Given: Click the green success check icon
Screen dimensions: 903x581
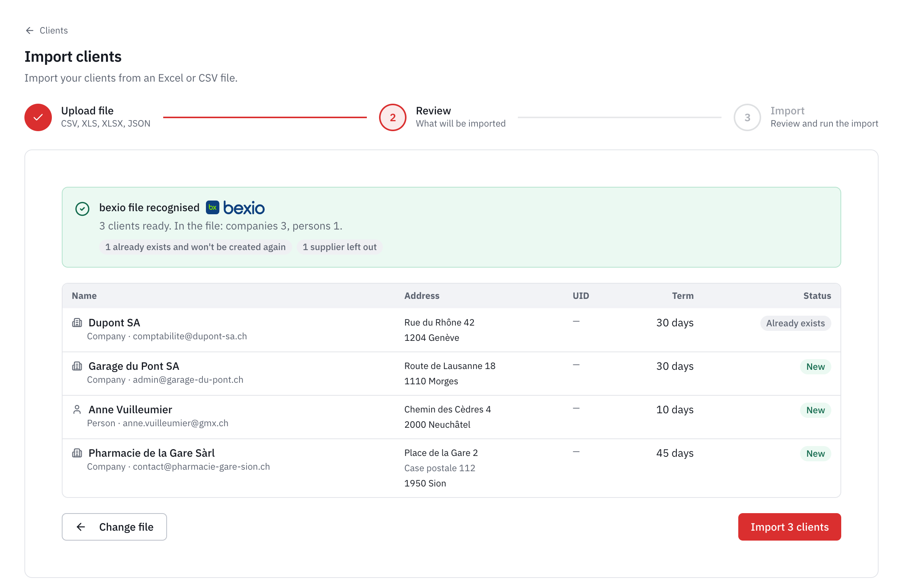Looking at the screenshot, I should (x=82, y=209).
